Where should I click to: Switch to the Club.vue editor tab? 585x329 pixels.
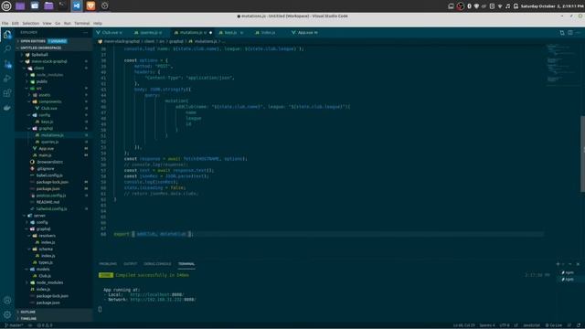pyautogui.click(x=111, y=33)
